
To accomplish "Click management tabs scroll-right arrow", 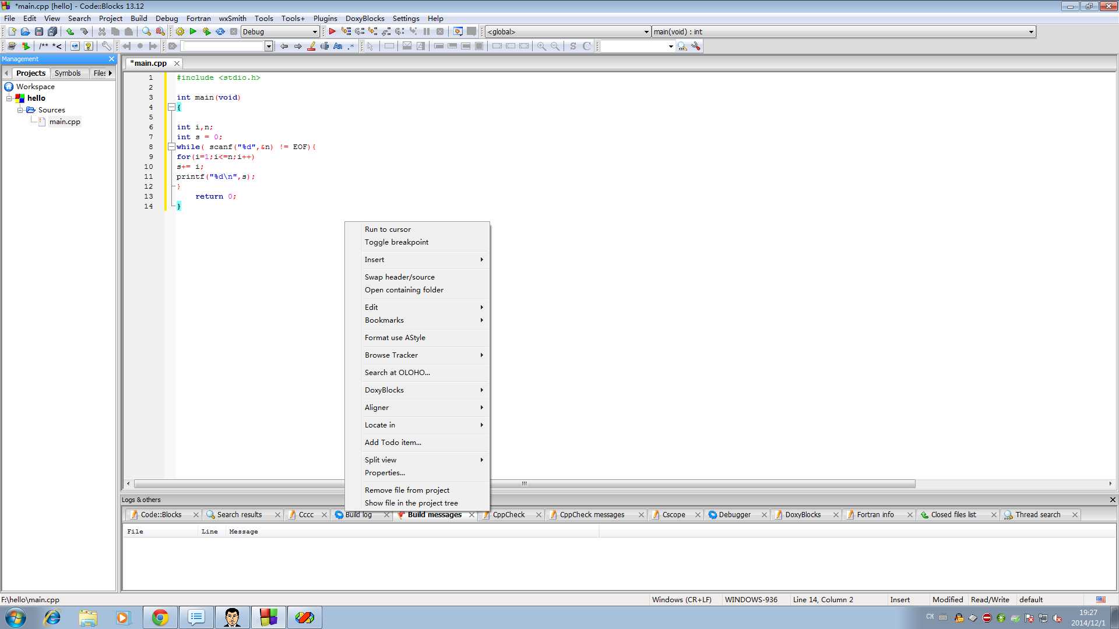I will click(110, 73).
